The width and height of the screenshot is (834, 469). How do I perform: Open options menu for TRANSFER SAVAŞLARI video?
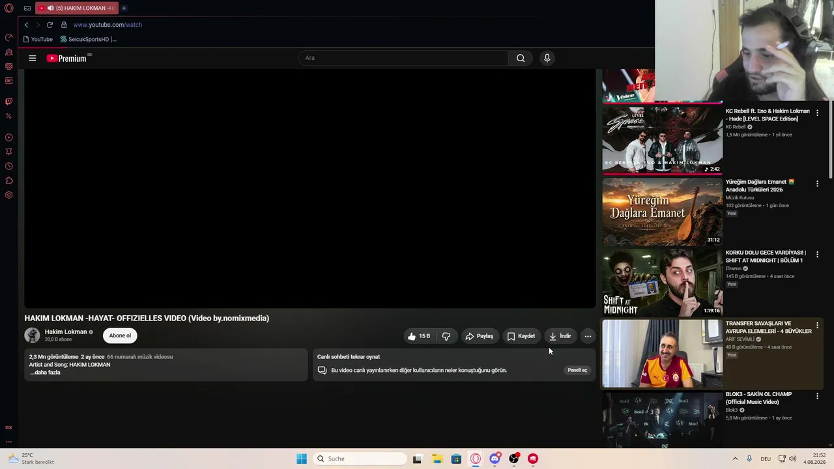click(817, 326)
